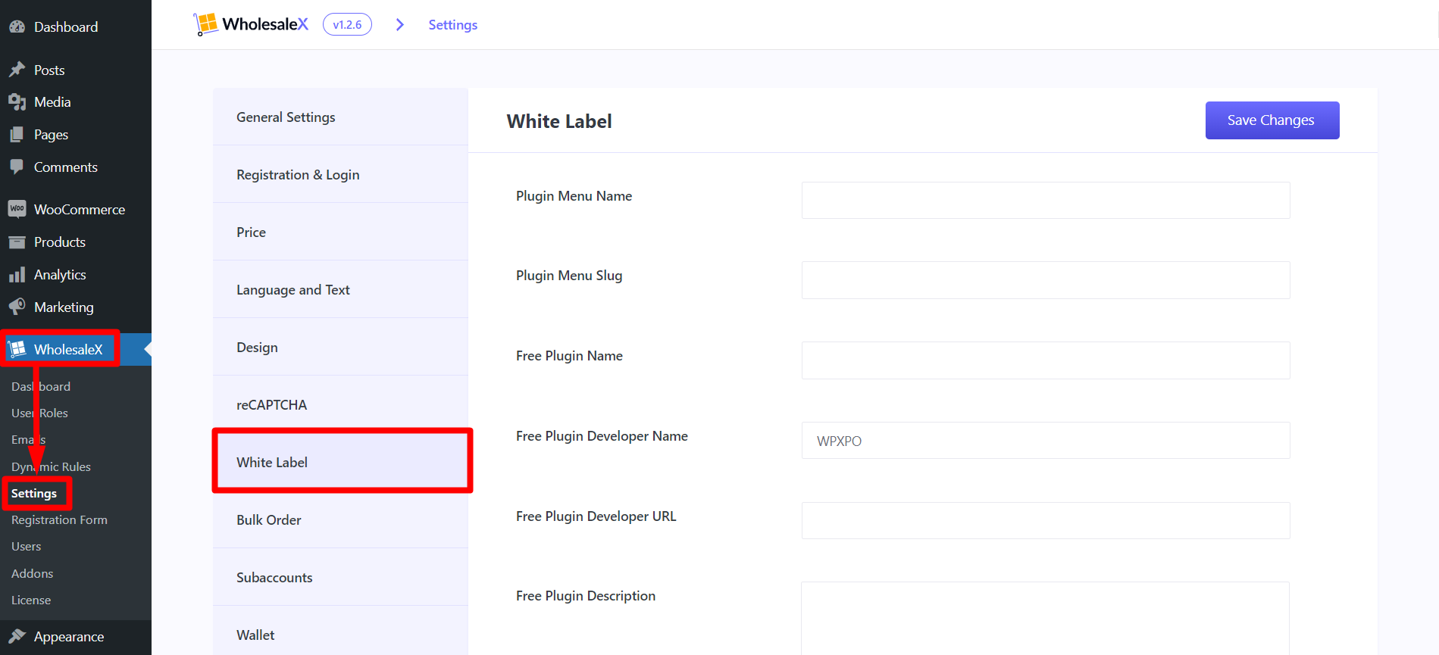Click the Analytics bar chart icon
The width and height of the screenshot is (1439, 655).
(17, 275)
